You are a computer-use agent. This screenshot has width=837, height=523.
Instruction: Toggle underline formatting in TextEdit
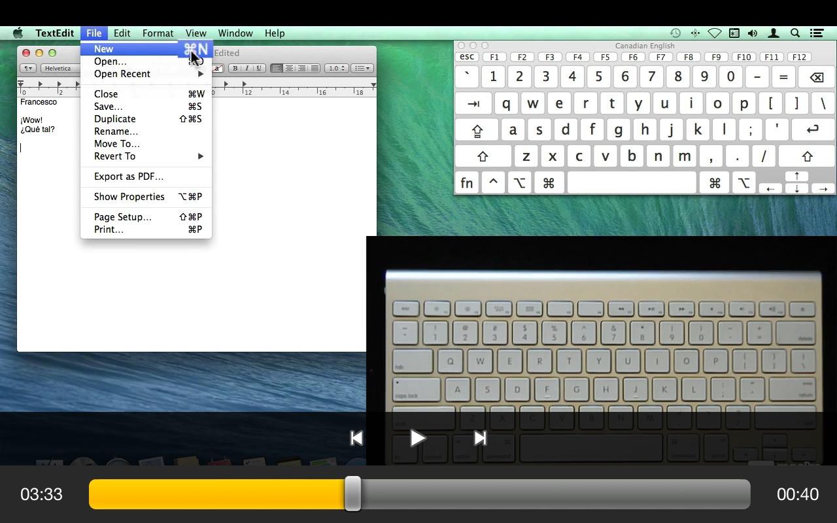(x=259, y=68)
